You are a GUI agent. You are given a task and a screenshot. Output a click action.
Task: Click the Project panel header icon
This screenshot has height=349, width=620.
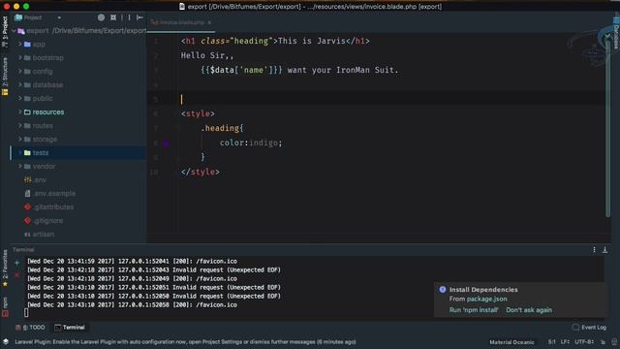point(18,17)
